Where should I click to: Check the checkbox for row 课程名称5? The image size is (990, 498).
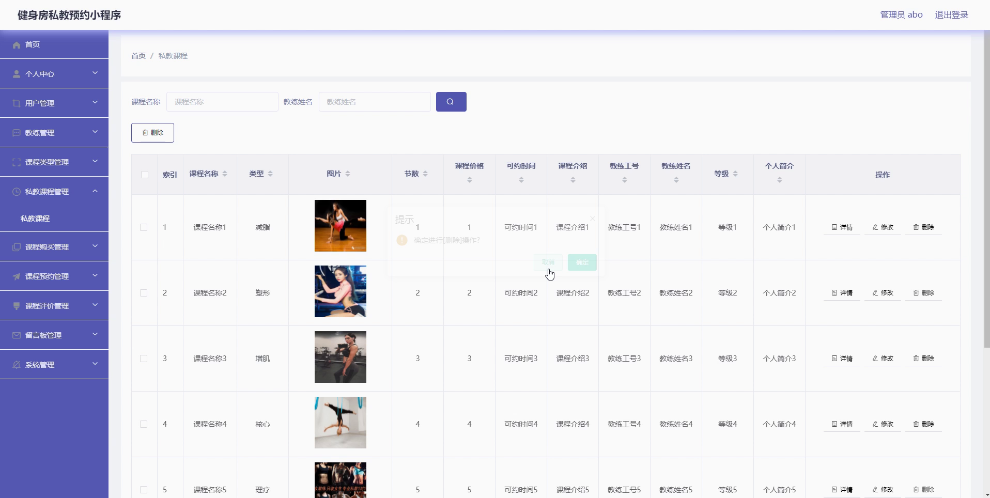144,490
